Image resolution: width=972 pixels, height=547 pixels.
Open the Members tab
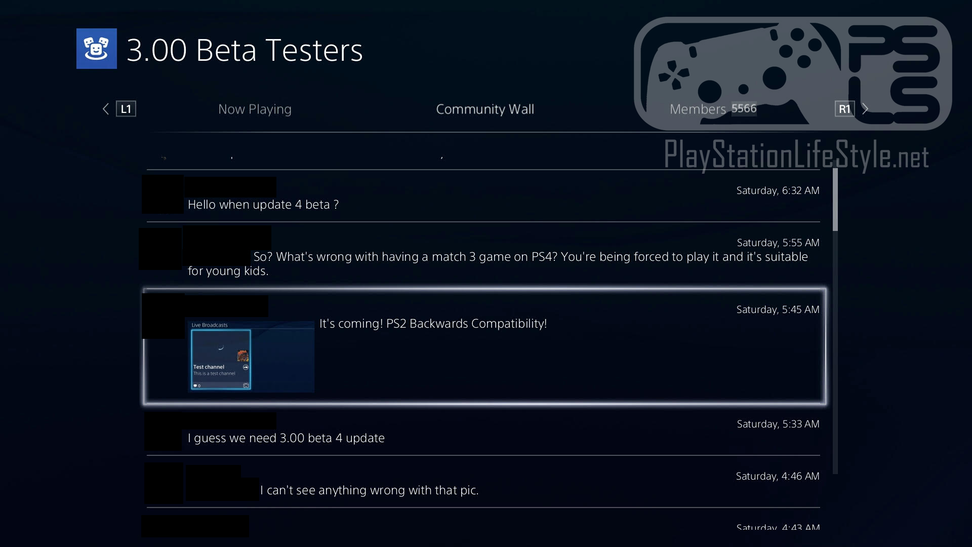697,109
